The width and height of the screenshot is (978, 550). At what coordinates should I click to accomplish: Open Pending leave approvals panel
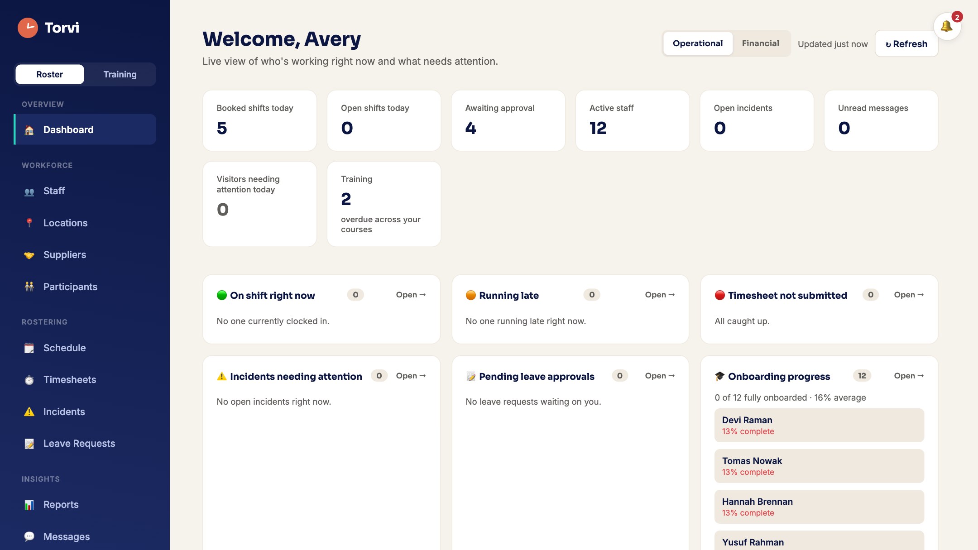tap(660, 376)
